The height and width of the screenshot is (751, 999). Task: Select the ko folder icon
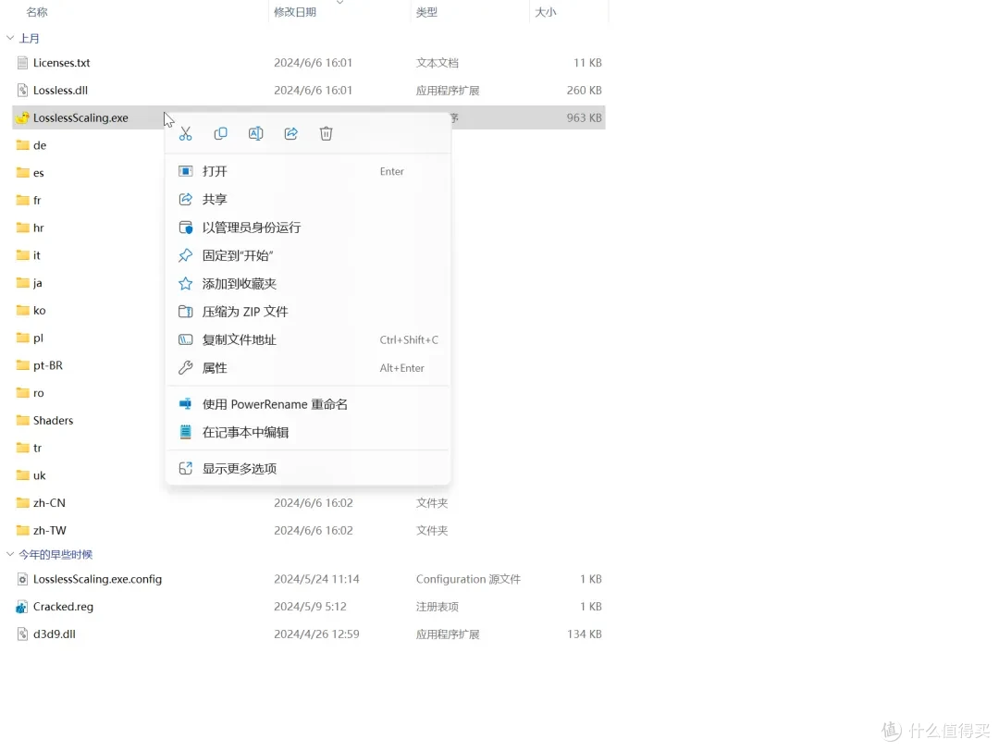(22, 310)
